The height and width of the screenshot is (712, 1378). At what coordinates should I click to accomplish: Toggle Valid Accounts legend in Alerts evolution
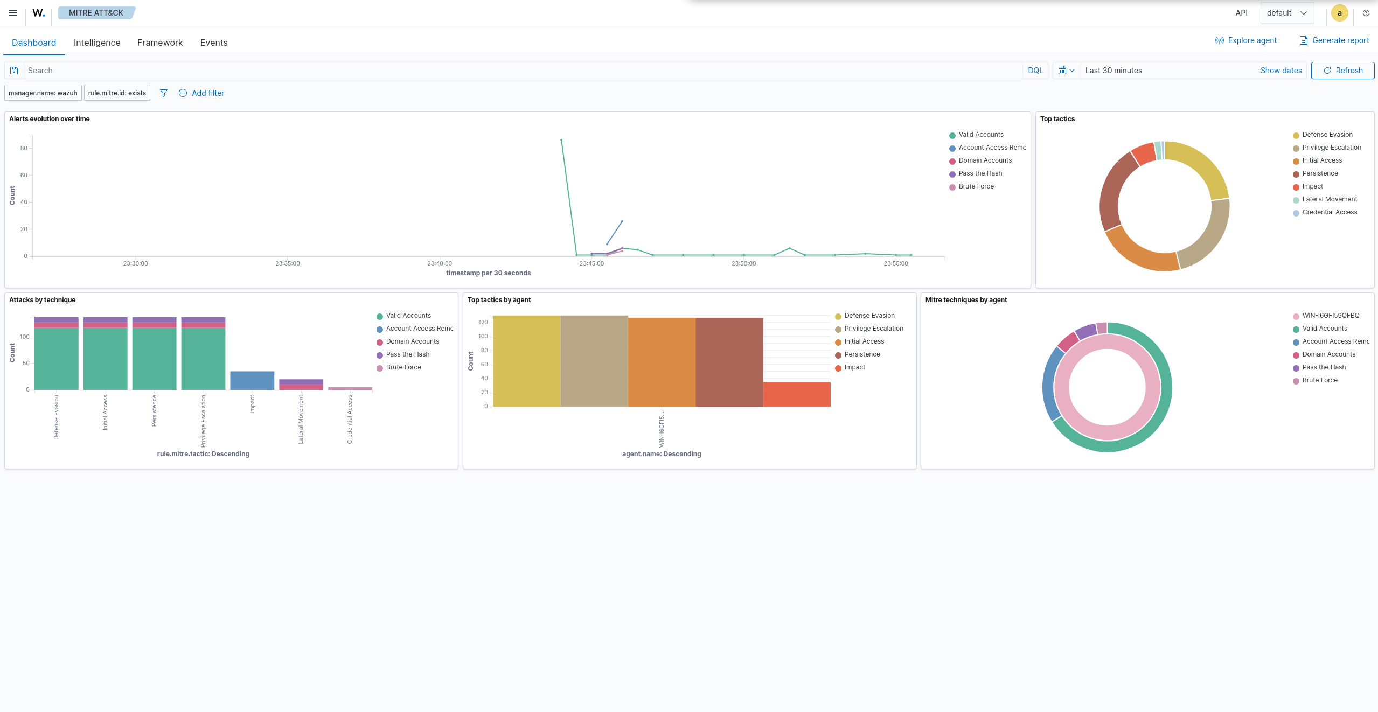tap(980, 135)
